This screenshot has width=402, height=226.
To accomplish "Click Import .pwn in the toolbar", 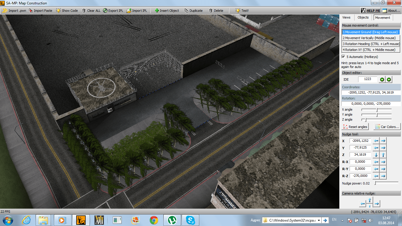I will coord(14,11).
